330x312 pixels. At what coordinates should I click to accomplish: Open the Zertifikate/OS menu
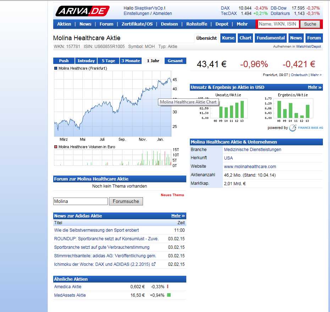click(x=137, y=24)
